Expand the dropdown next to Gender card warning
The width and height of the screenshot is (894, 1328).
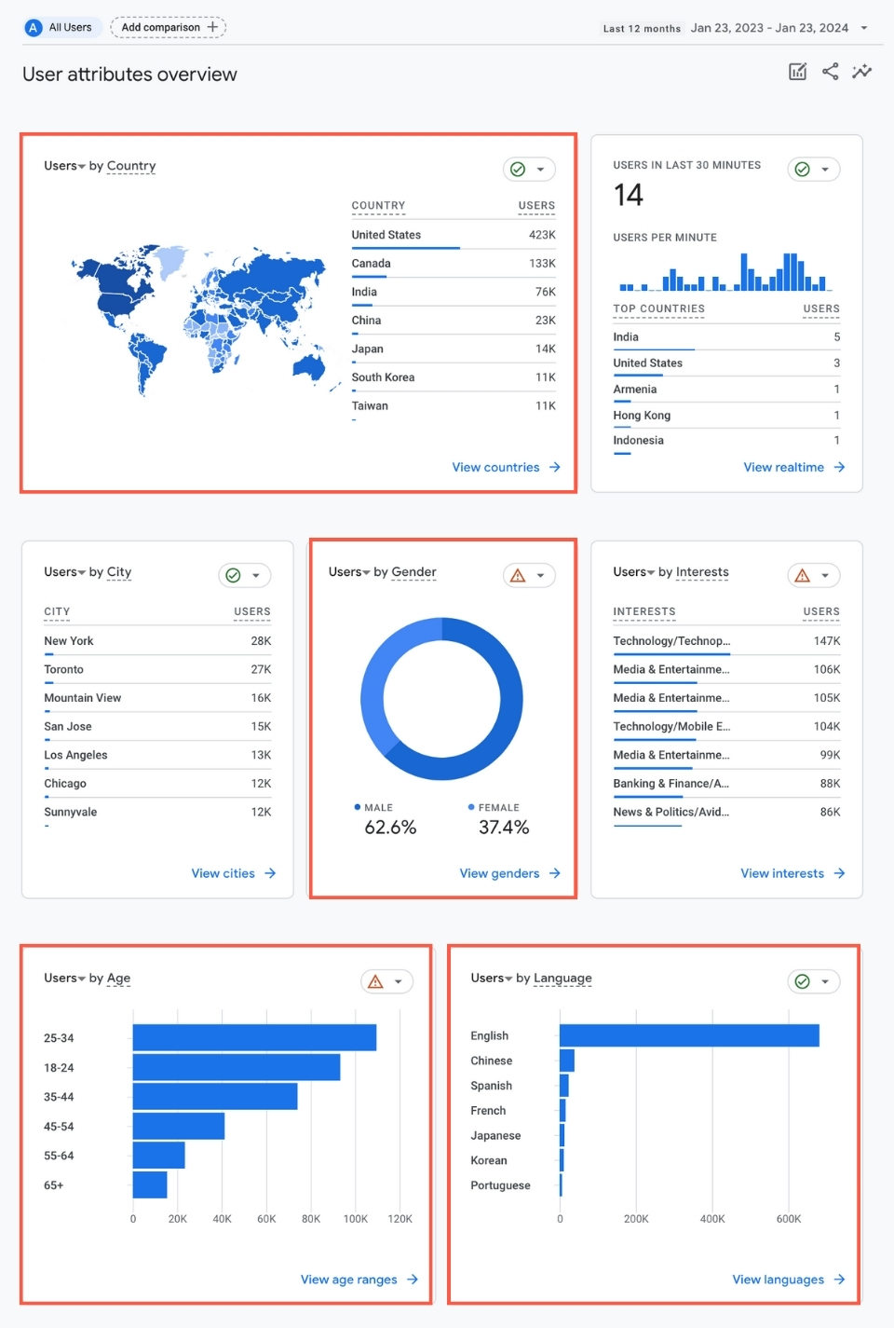coord(540,575)
